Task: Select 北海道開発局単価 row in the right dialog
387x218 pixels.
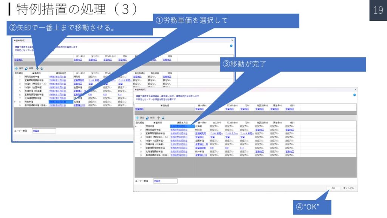Action: coord(155,151)
